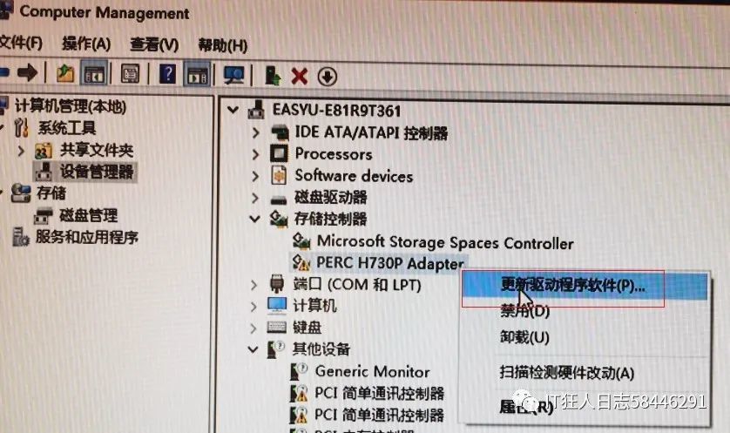Click the update driver green arrow toolbar icon

[273, 76]
